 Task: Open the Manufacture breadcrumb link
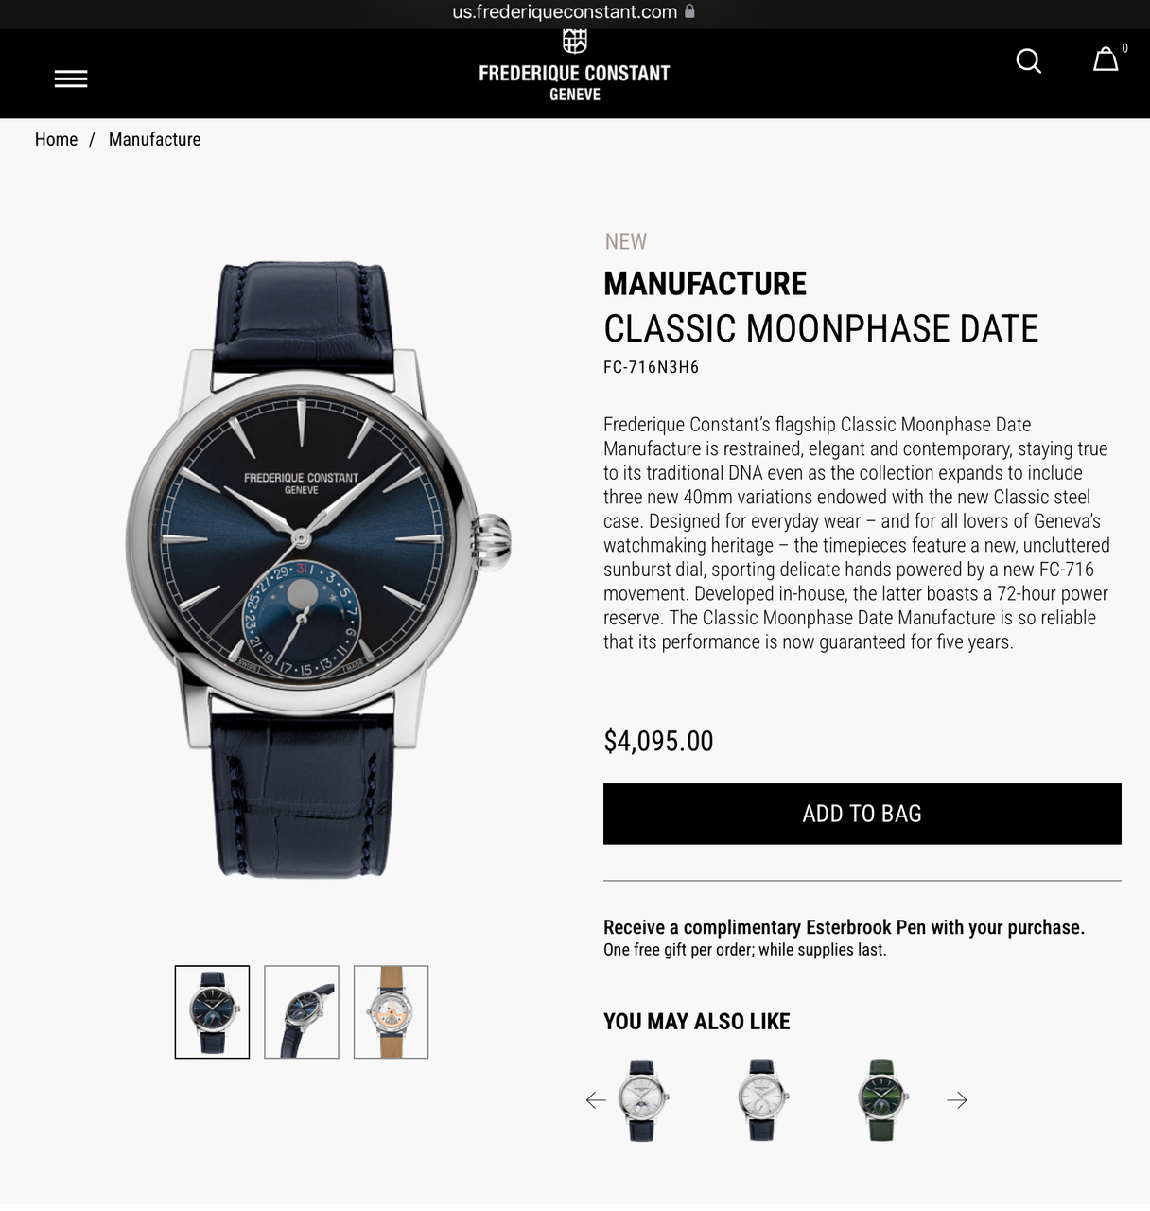[x=154, y=139]
